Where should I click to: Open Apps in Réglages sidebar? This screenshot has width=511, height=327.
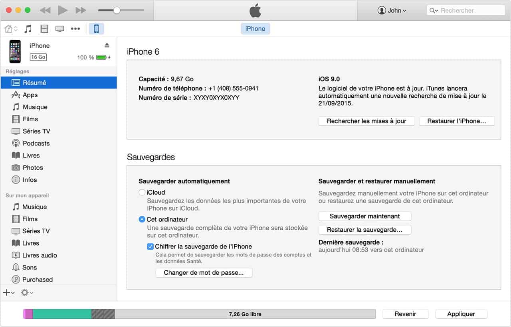59,95
